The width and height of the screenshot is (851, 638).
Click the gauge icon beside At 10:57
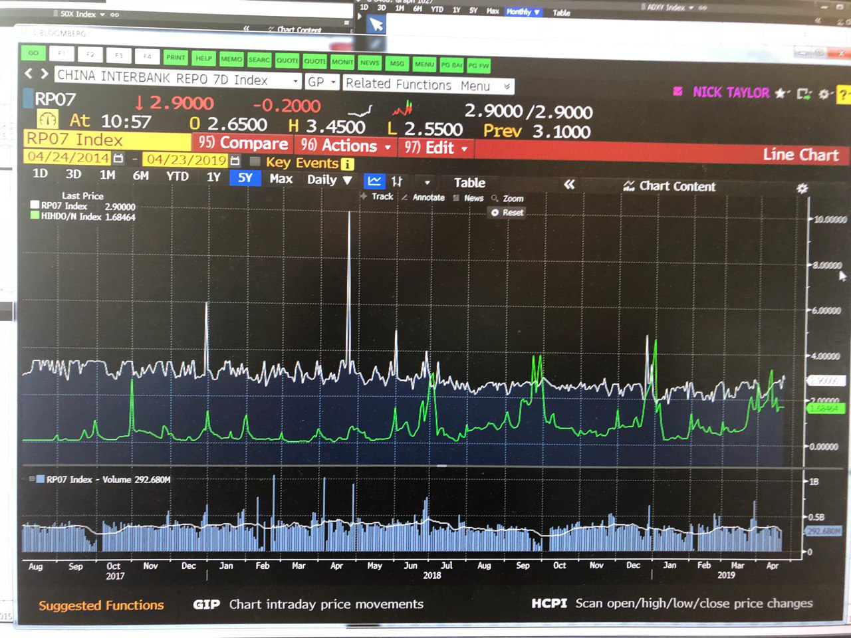coord(47,119)
